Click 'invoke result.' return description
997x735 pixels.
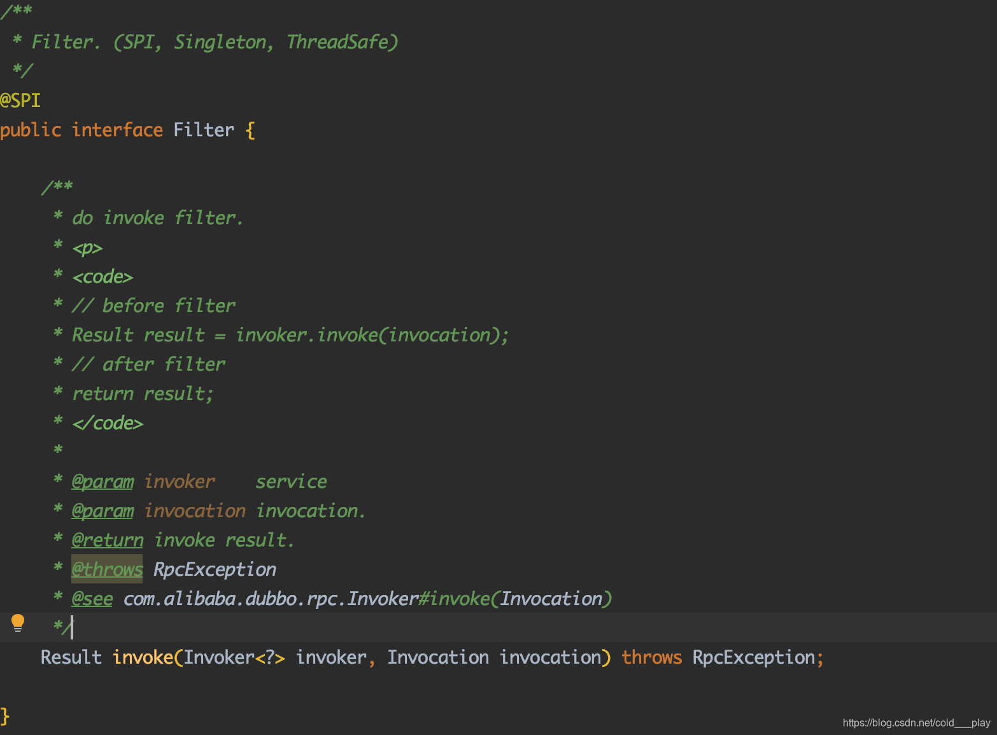(x=224, y=540)
